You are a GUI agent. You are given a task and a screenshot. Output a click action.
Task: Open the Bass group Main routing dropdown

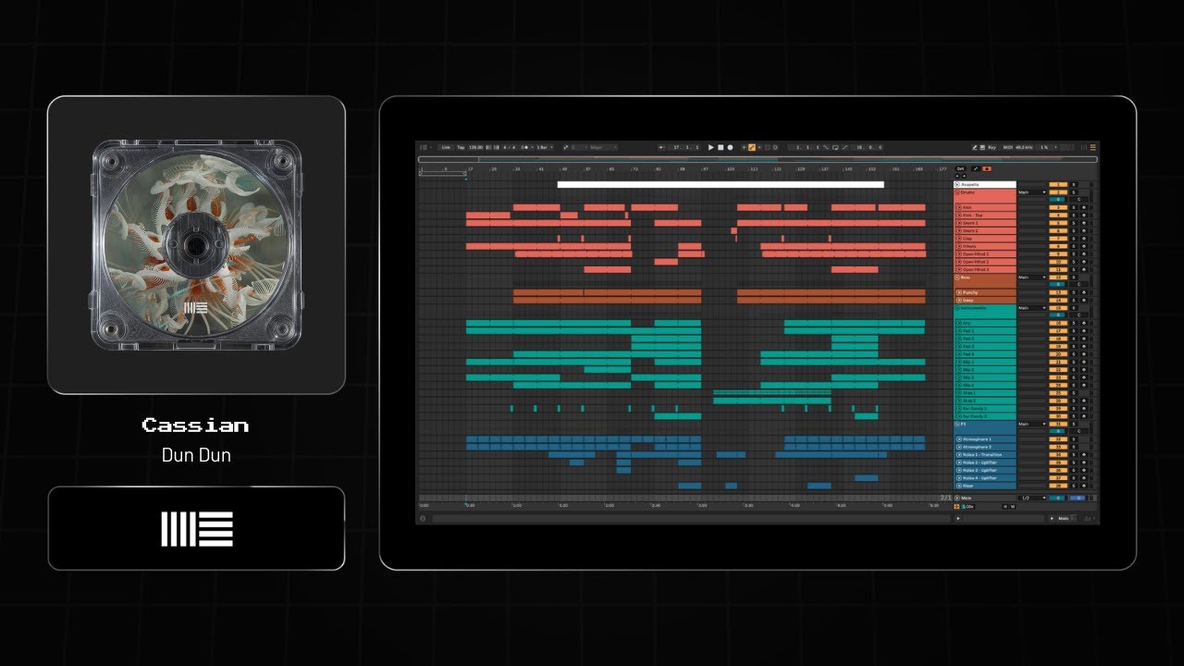[1031, 277]
